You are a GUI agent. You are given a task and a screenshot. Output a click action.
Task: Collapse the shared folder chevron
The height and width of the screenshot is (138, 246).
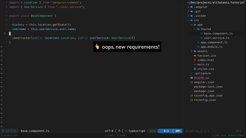tap(195, 29)
